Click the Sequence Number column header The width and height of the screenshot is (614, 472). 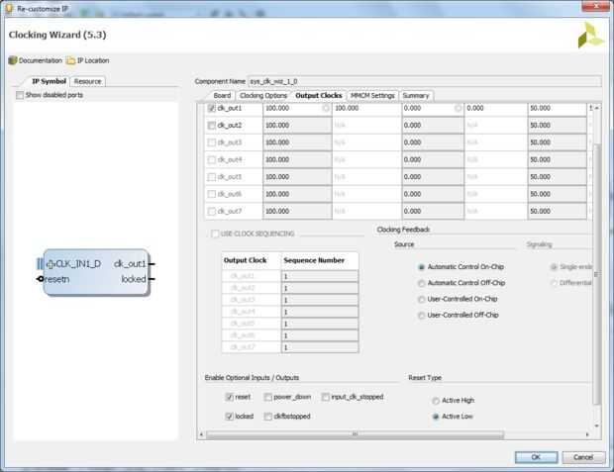[x=320, y=260]
